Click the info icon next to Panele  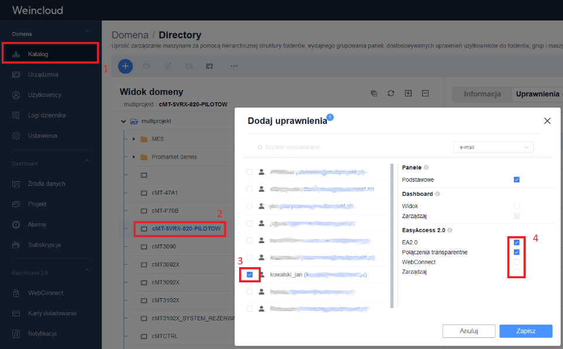[426, 167]
